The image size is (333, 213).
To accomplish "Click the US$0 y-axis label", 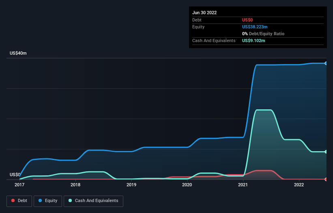I will tap(15, 175).
